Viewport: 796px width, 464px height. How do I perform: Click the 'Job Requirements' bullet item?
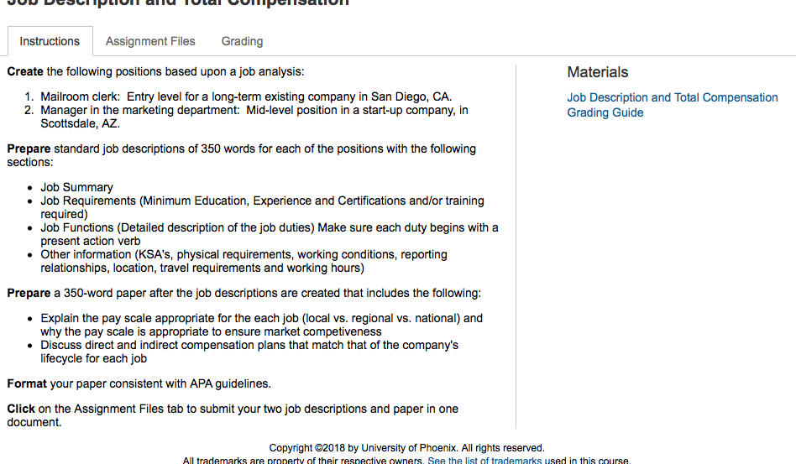tap(263, 207)
